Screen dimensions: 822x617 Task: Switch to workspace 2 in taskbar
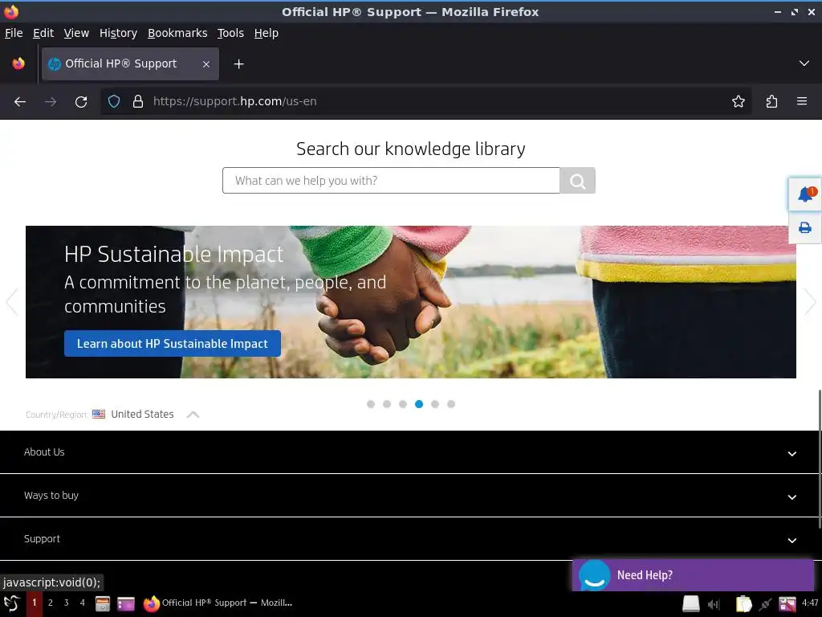51,603
